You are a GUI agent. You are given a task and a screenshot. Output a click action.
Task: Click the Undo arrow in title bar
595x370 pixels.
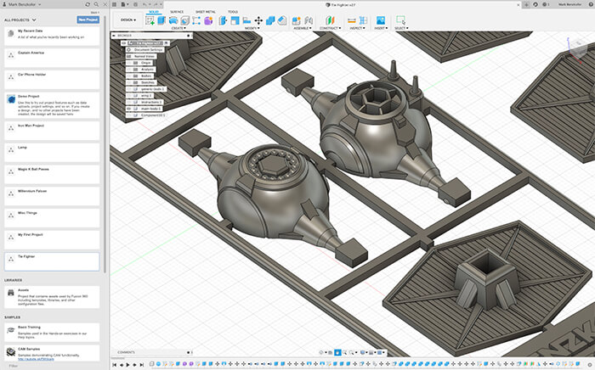click(145, 4)
